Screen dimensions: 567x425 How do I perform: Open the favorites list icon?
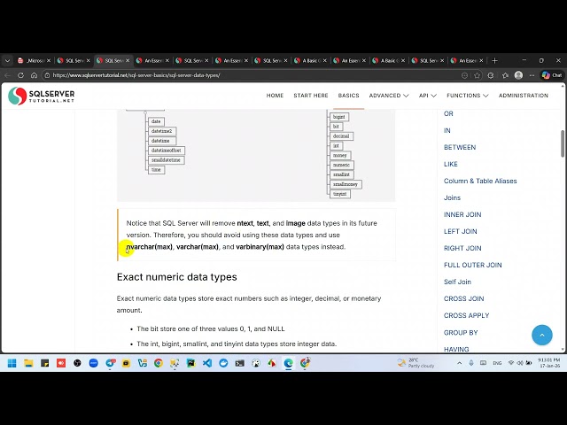(505, 75)
